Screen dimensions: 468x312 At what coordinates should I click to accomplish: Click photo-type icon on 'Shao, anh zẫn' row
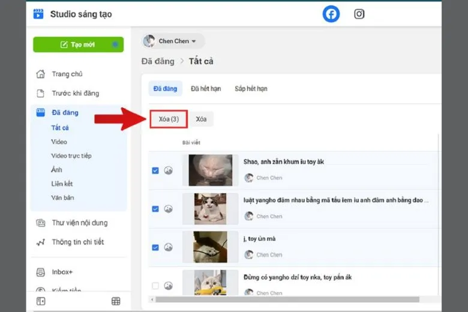pyautogui.click(x=169, y=170)
